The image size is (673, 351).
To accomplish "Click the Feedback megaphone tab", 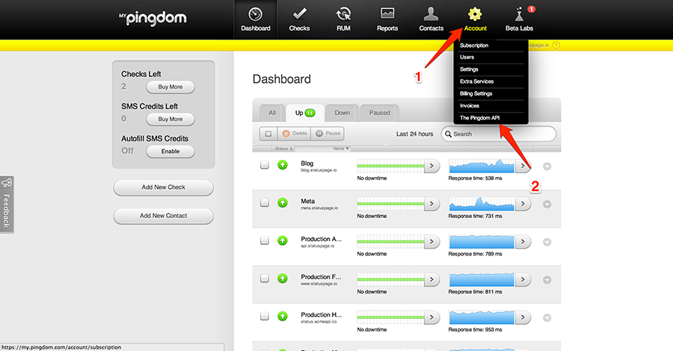I will (x=7, y=205).
